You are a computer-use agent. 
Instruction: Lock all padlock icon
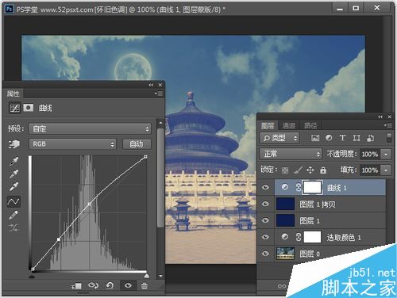[x=323, y=170]
